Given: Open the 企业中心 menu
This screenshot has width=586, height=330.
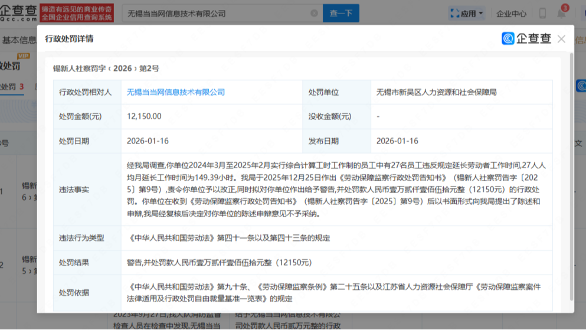Looking at the screenshot, I should coord(511,13).
